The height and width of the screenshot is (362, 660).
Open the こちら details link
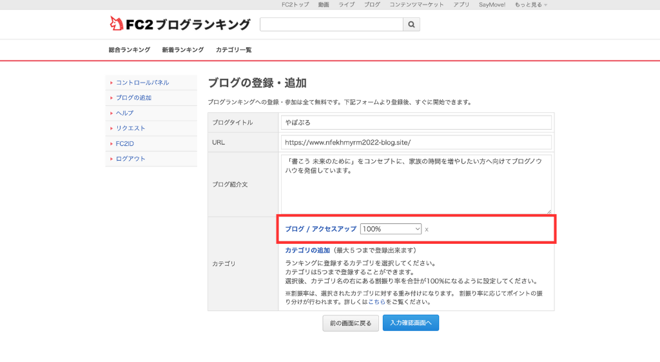[376, 302]
